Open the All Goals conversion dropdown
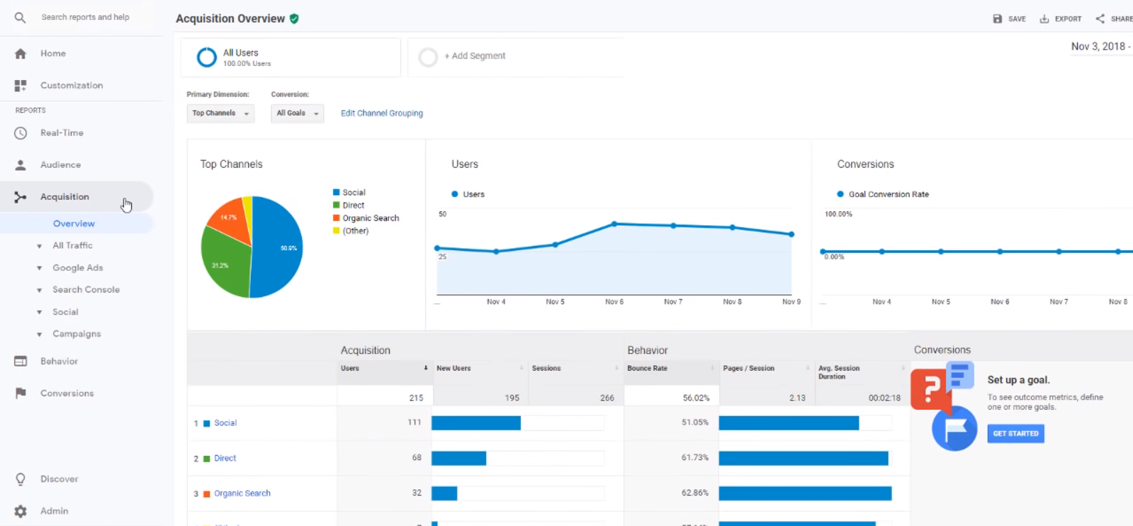The height and width of the screenshot is (526, 1133). coord(297,113)
